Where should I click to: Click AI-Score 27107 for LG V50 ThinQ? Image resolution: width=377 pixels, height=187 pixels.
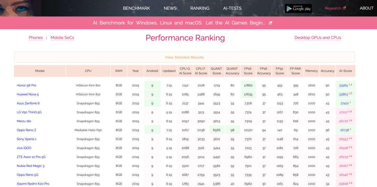343,112
